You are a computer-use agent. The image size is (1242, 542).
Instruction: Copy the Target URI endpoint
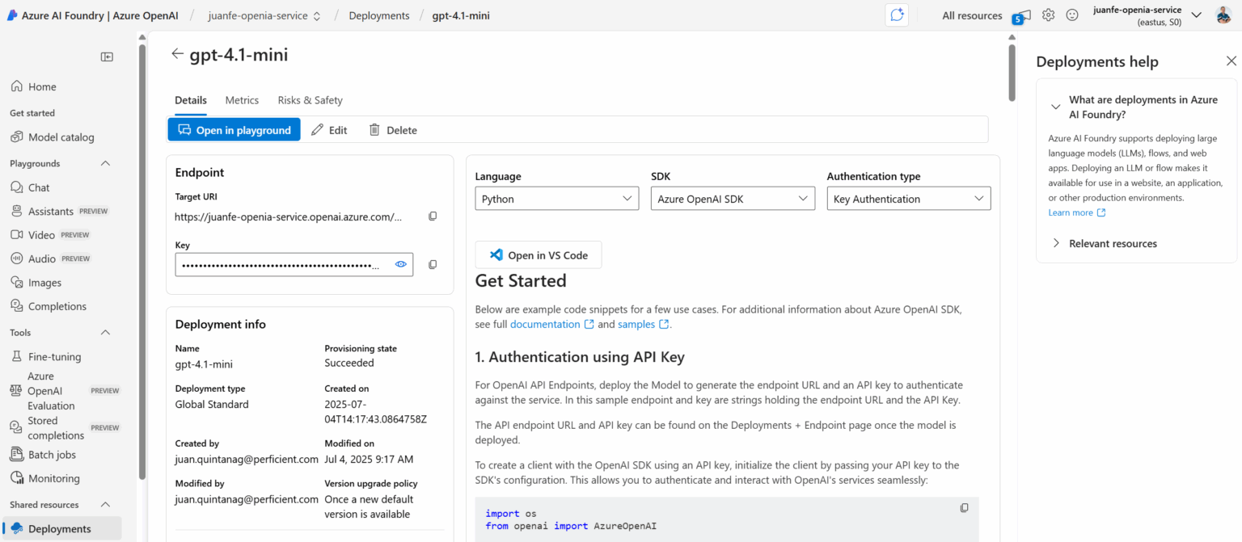(433, 216)
